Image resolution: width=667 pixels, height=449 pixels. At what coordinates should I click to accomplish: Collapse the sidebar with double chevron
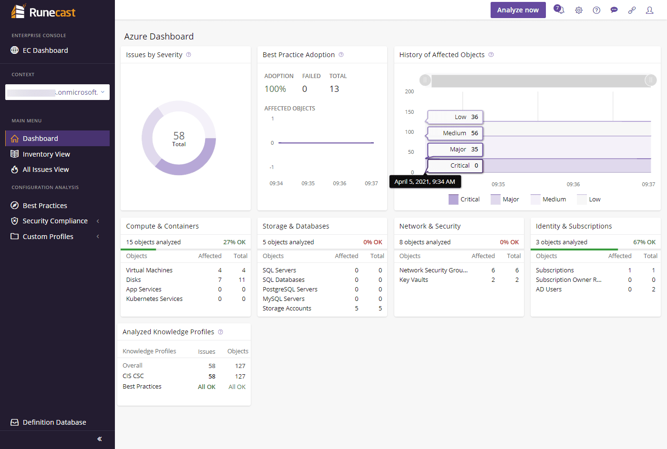coord(100,439)
